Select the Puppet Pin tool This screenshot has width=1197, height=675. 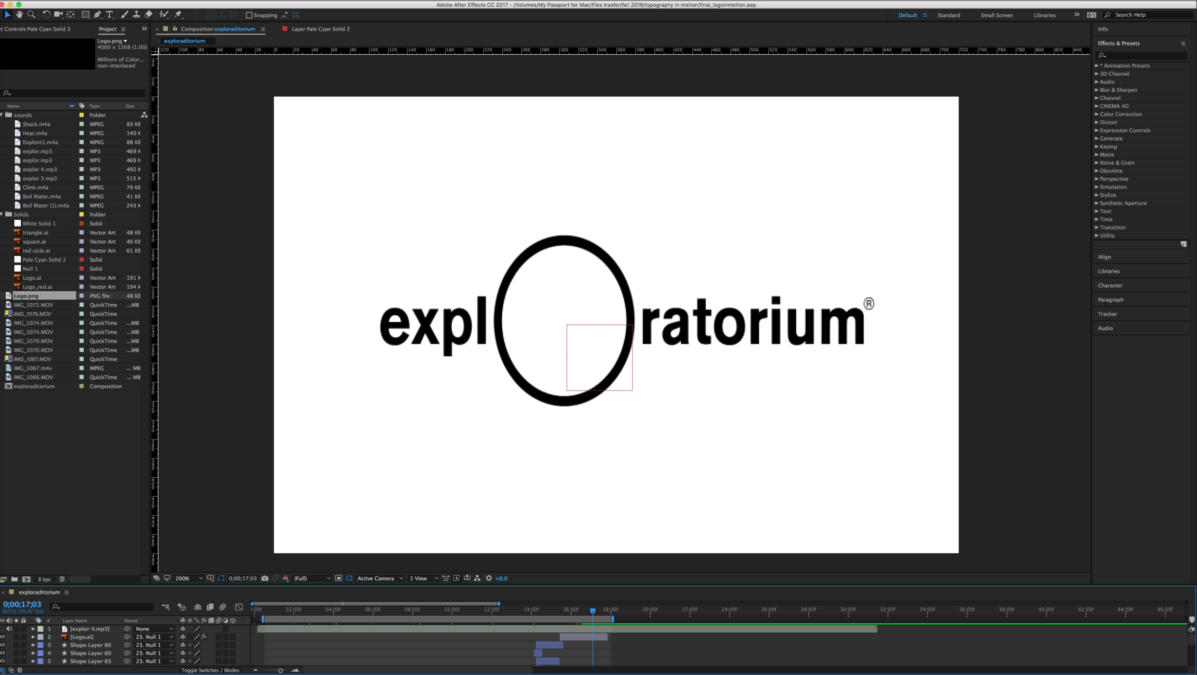click(x=179, y=15)
